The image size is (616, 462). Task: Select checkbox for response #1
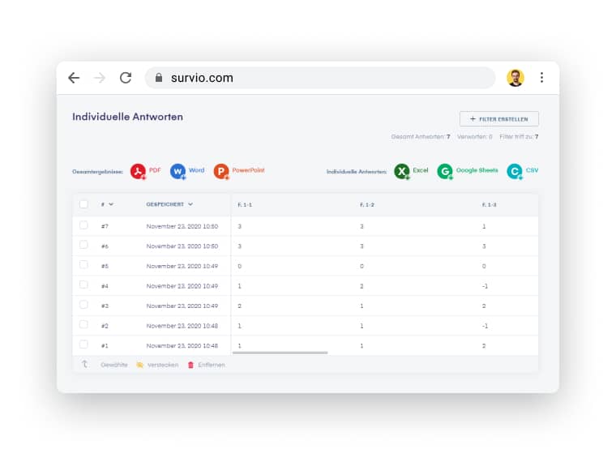pyautogui.click(x=83, y=344)
